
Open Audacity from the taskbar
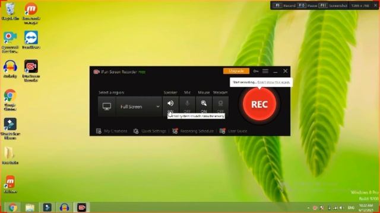65,208
